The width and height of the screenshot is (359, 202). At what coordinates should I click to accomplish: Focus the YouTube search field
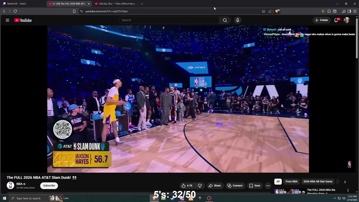pos(169,20)
